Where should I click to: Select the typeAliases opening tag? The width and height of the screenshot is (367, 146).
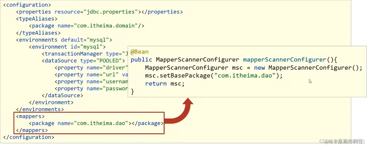point(37,19)
